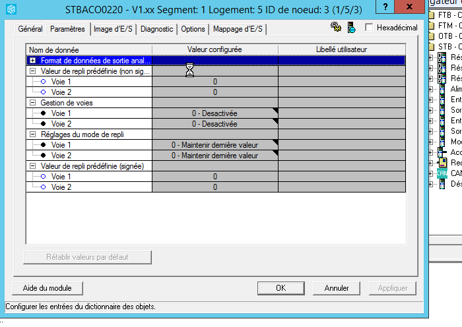Viewport: 462px width, 327px height.
Task: Click the FTB folder icon in catalog
Action: coord(432,15)
